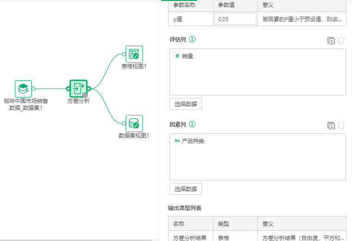Click the input port of 表格视图1
Image resolution: width=352 pixels, height=241 pixels.
tap(124, 54)
